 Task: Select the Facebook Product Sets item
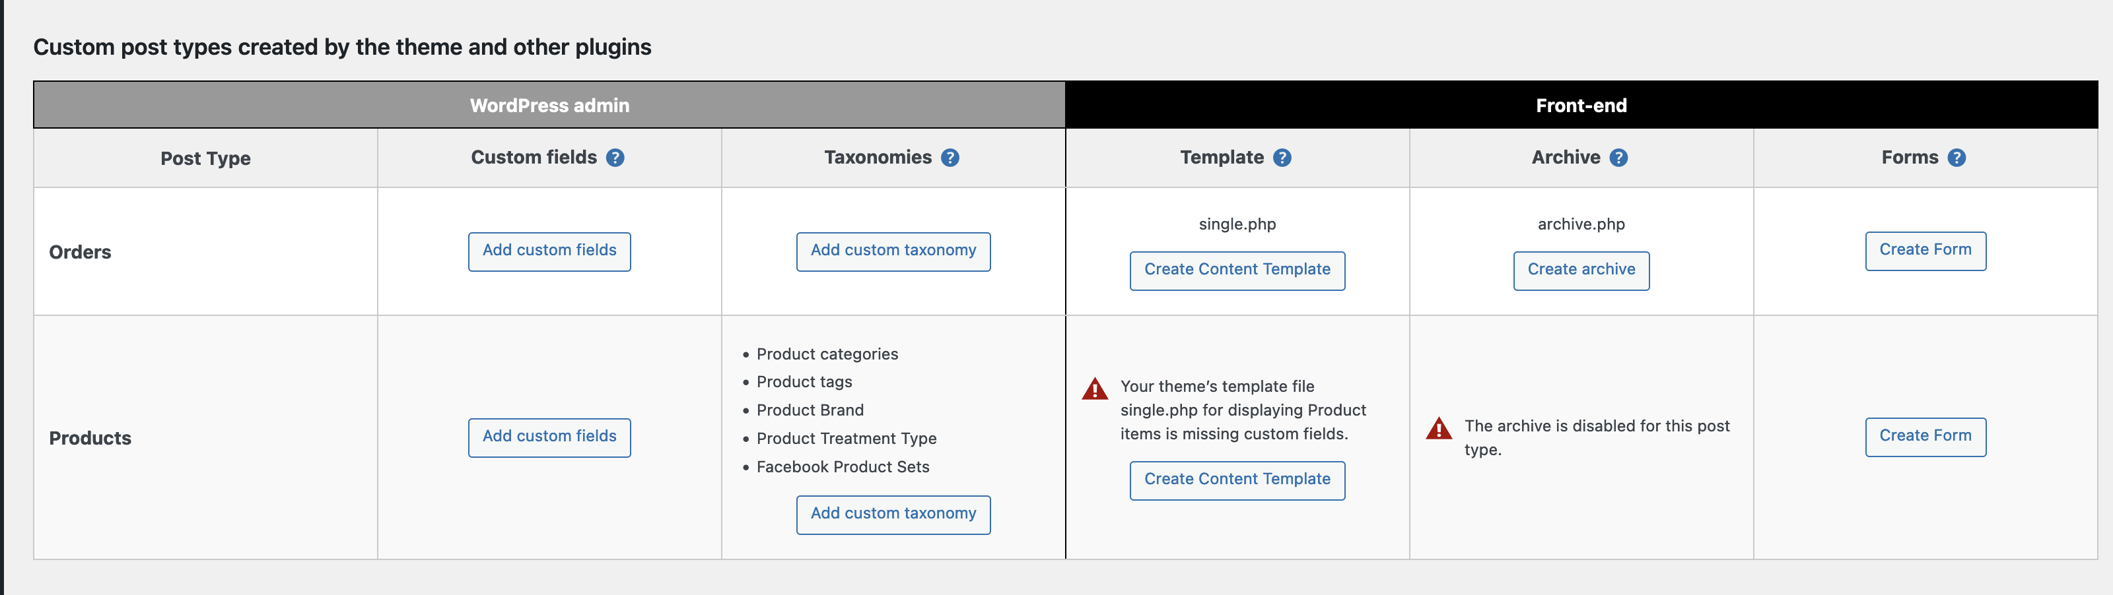click(843, 466)
